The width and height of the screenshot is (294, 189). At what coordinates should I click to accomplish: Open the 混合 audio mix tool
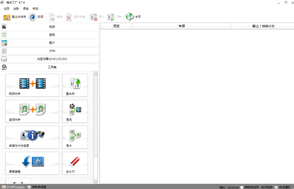coord(75,137)
